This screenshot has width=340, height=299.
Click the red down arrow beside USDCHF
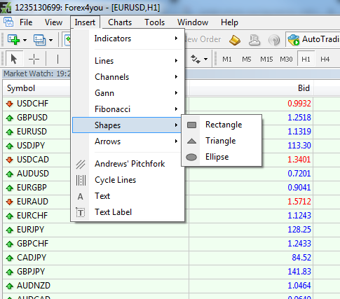(x=10, y=104)
